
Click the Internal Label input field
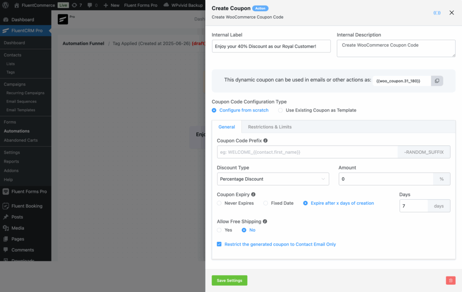[x=271, y=47]
